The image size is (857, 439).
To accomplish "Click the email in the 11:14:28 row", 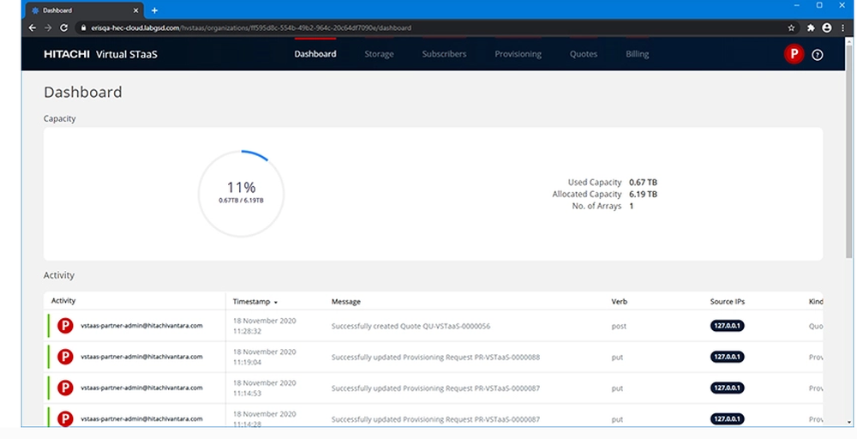I will 141,418.
